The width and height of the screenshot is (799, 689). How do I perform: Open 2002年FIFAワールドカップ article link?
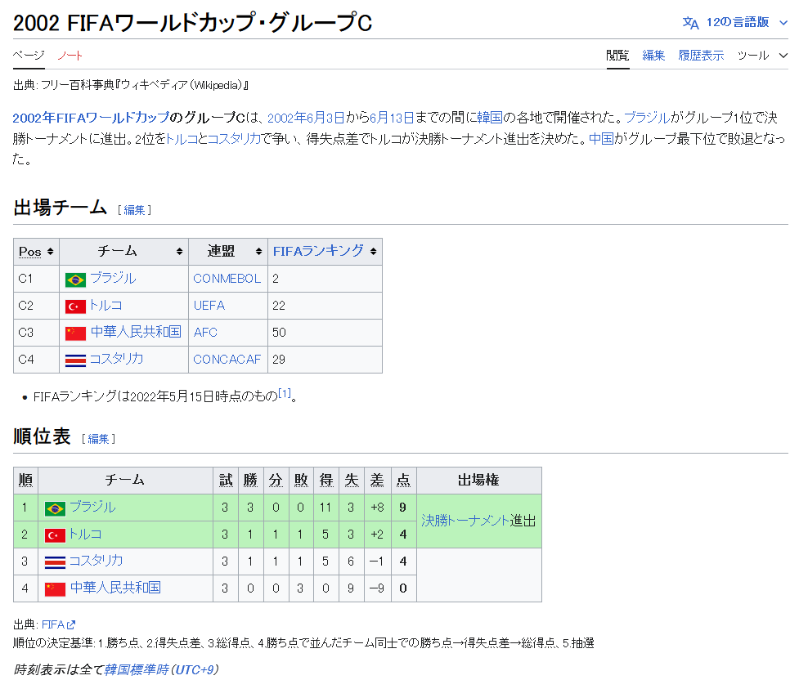(x=91, y=119)
